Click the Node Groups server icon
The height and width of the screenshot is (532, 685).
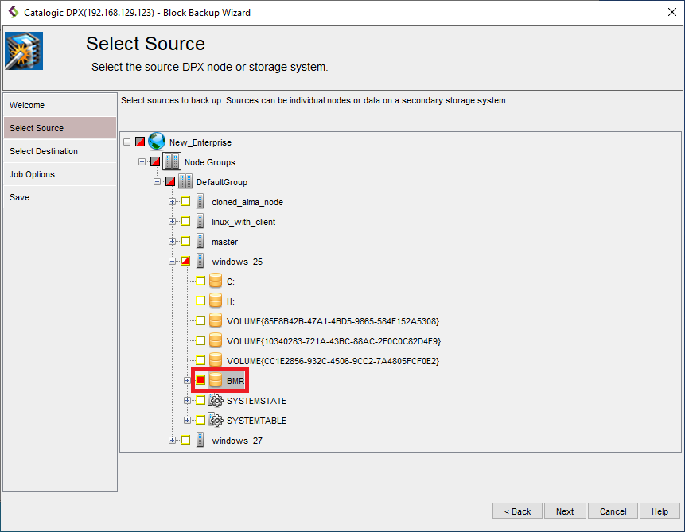[x=172, y=162]
